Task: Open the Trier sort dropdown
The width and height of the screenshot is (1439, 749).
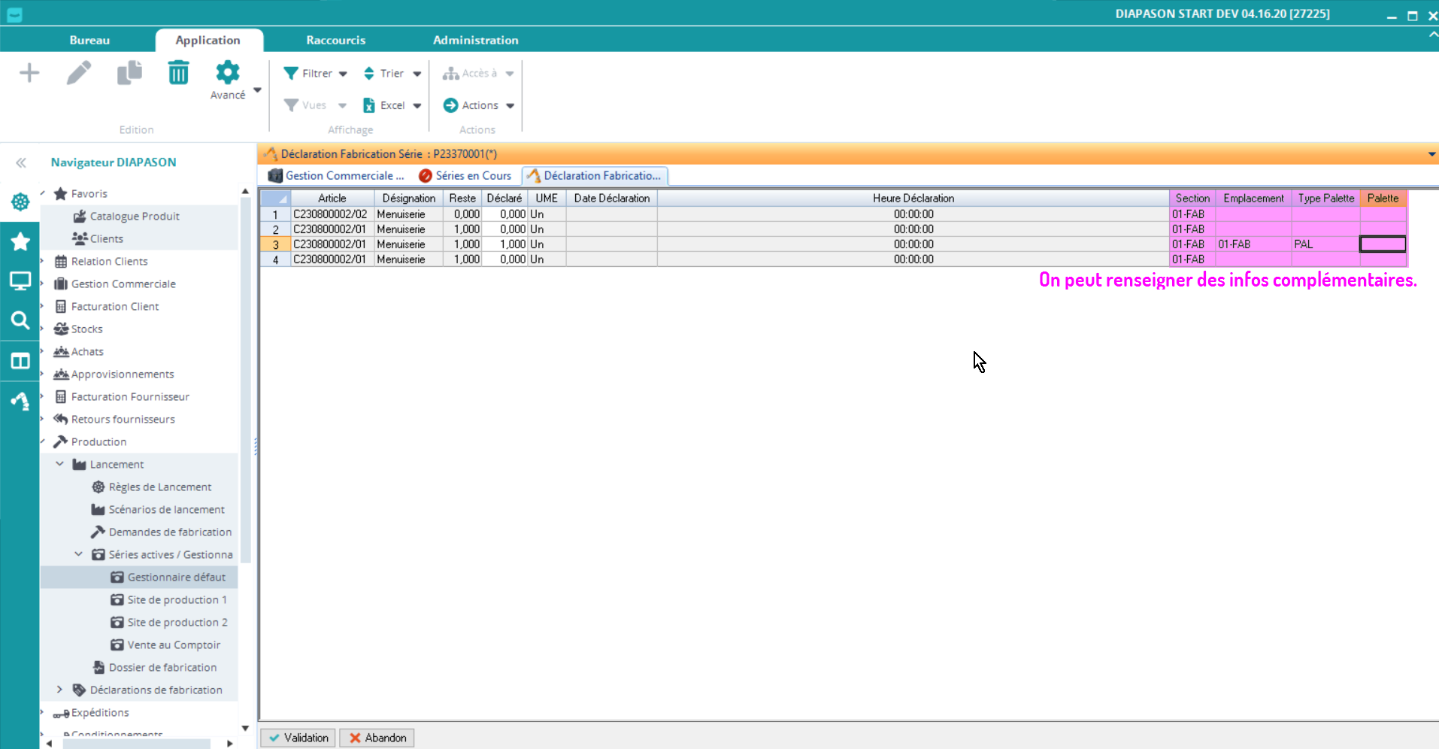Action: (392, 74)
